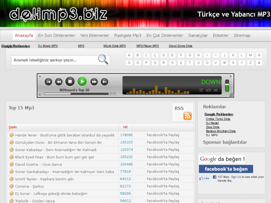Click the Google da beğen button
271x203 pixels.
click(222, 159)
